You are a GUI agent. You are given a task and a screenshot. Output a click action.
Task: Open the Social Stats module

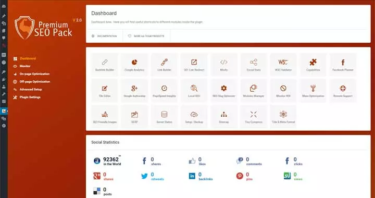point(254,65)
